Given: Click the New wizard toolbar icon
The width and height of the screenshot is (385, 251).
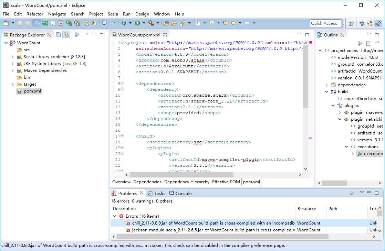Looking at the screenshot, I should (x=6, y=23).
